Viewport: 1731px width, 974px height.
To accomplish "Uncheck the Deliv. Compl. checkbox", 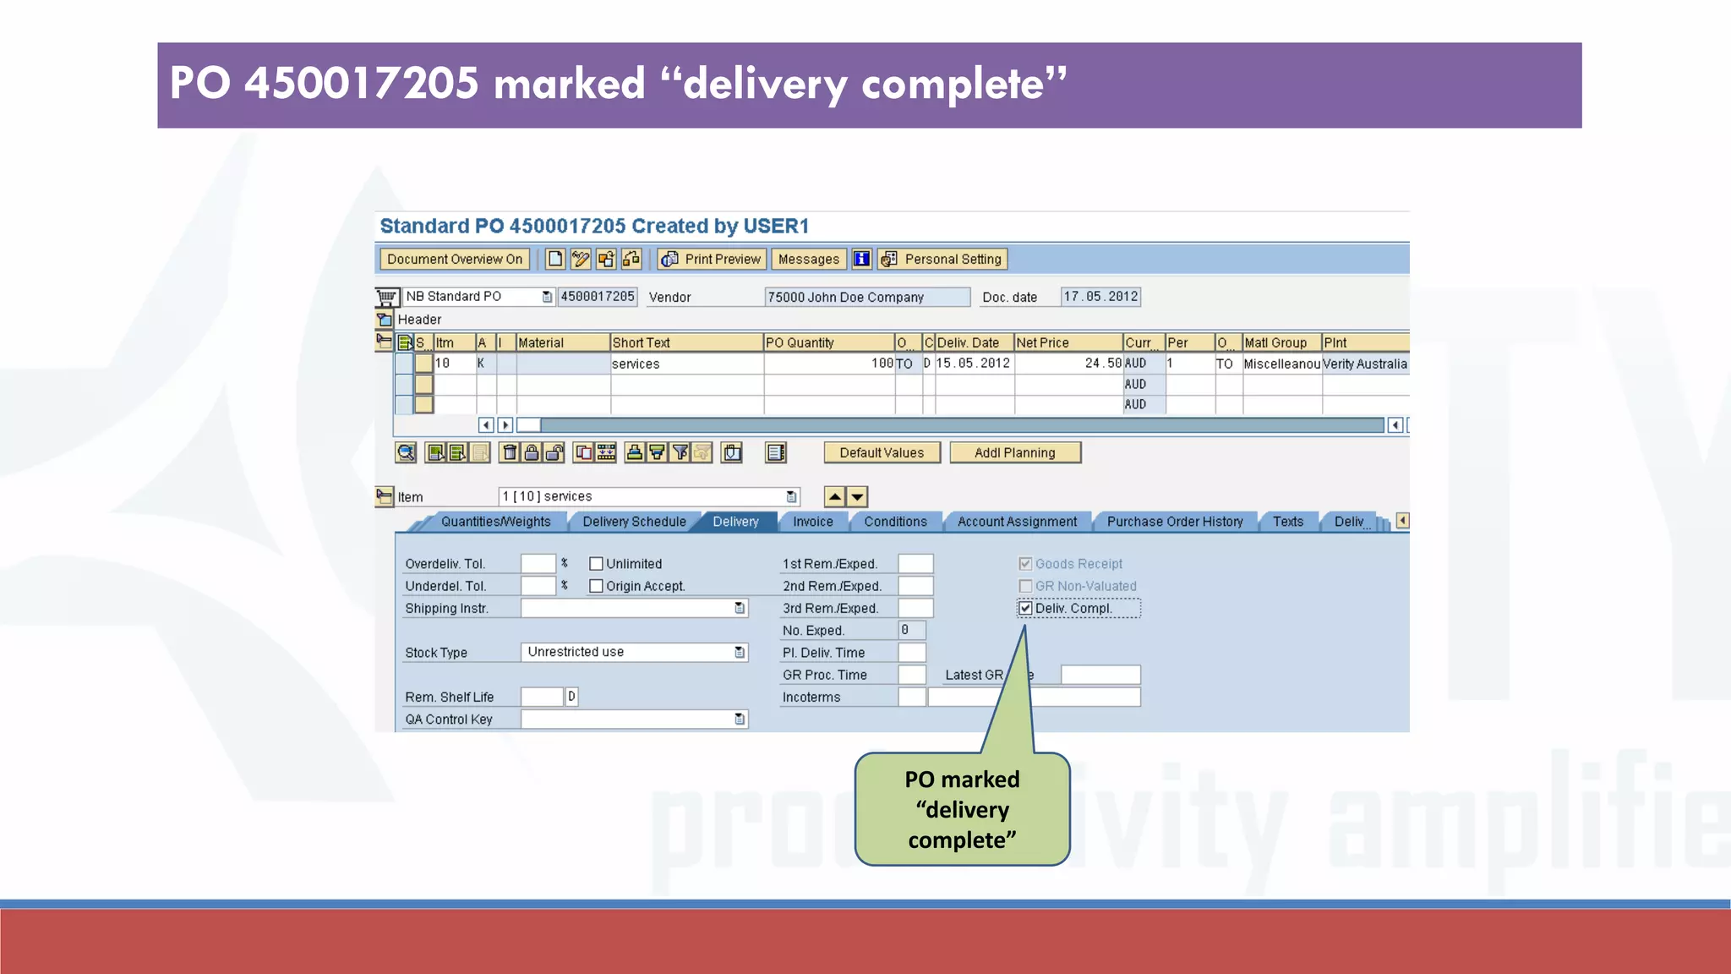I will [x=1025, y=608].
